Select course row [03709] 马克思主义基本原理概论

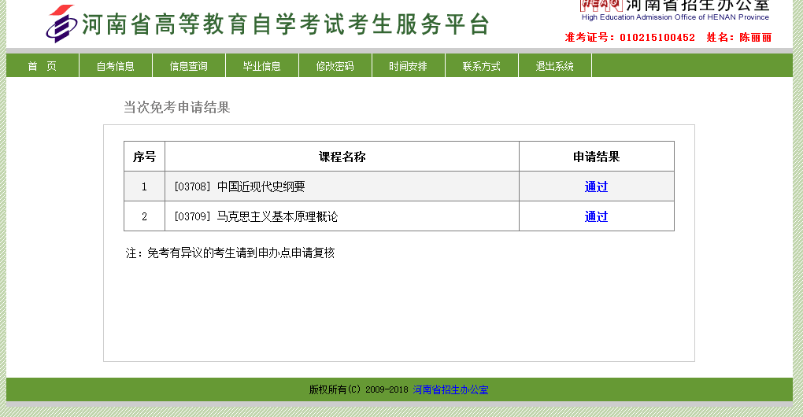256,216
